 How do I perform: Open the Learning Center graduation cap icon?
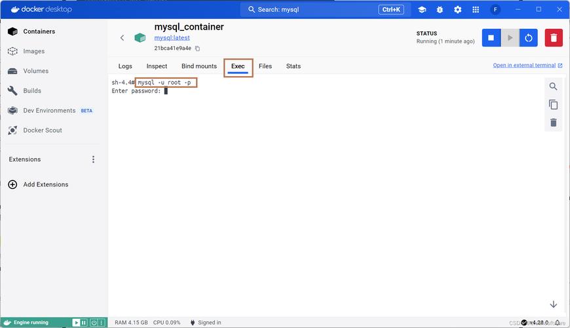pos(422,9)
